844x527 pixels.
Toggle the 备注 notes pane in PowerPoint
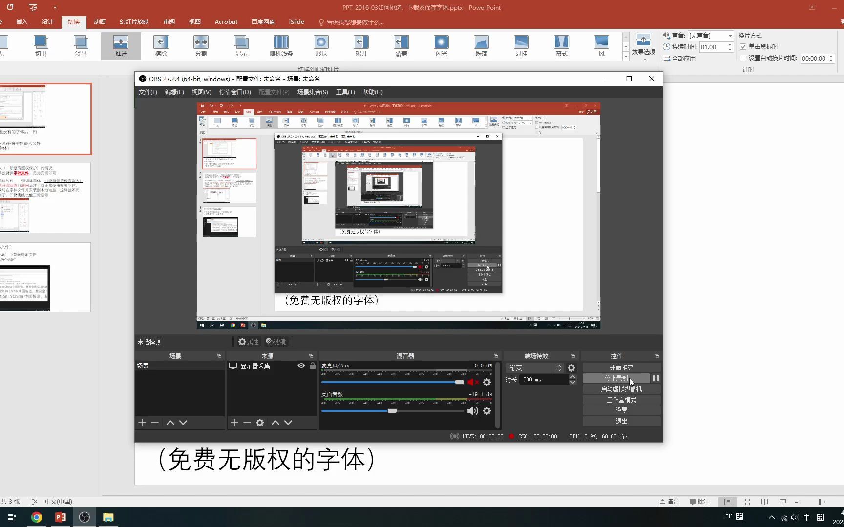click(x=670, y=502)
